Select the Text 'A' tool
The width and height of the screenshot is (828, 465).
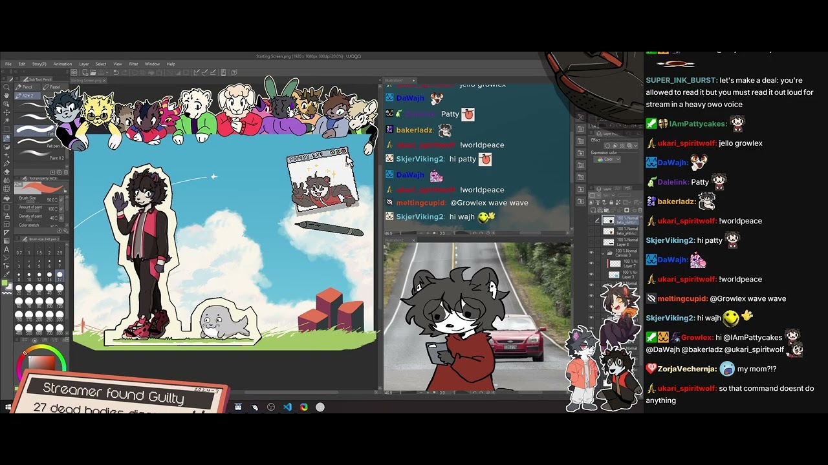click(x=6, y=249)
